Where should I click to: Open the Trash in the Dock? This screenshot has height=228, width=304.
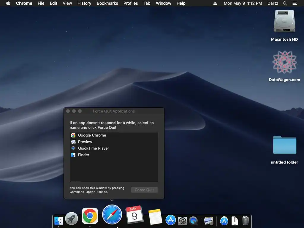click(246, 221)
